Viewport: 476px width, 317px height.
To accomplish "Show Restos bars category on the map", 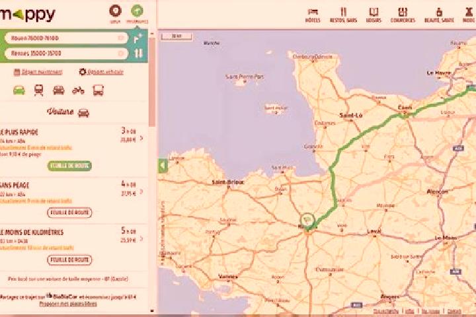I will click(343, 15).
